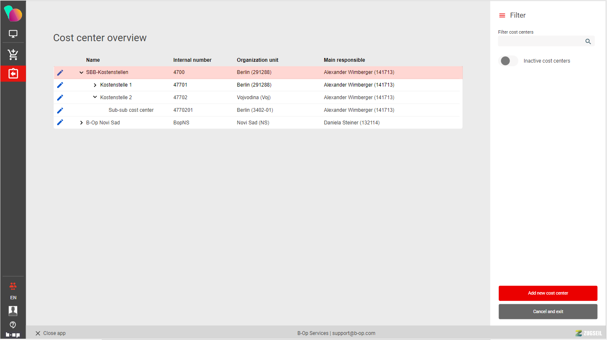This screenshot has height=340, width=607.
Task: Click the Filter cost centers input field
Action: point(540,41)
